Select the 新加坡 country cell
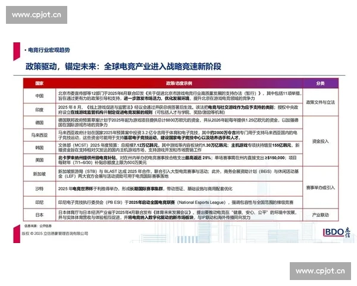357x286 pixels. pyautogui.click(x=39, y=174)
